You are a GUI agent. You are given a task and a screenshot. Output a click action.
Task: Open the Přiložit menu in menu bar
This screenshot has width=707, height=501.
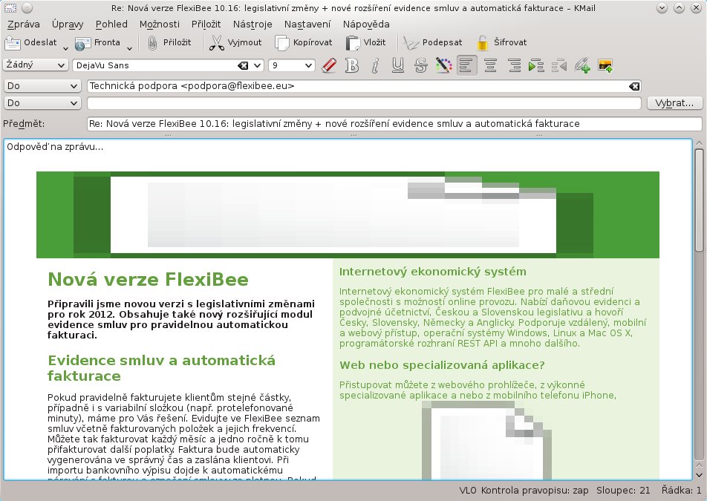pos(206,24)
